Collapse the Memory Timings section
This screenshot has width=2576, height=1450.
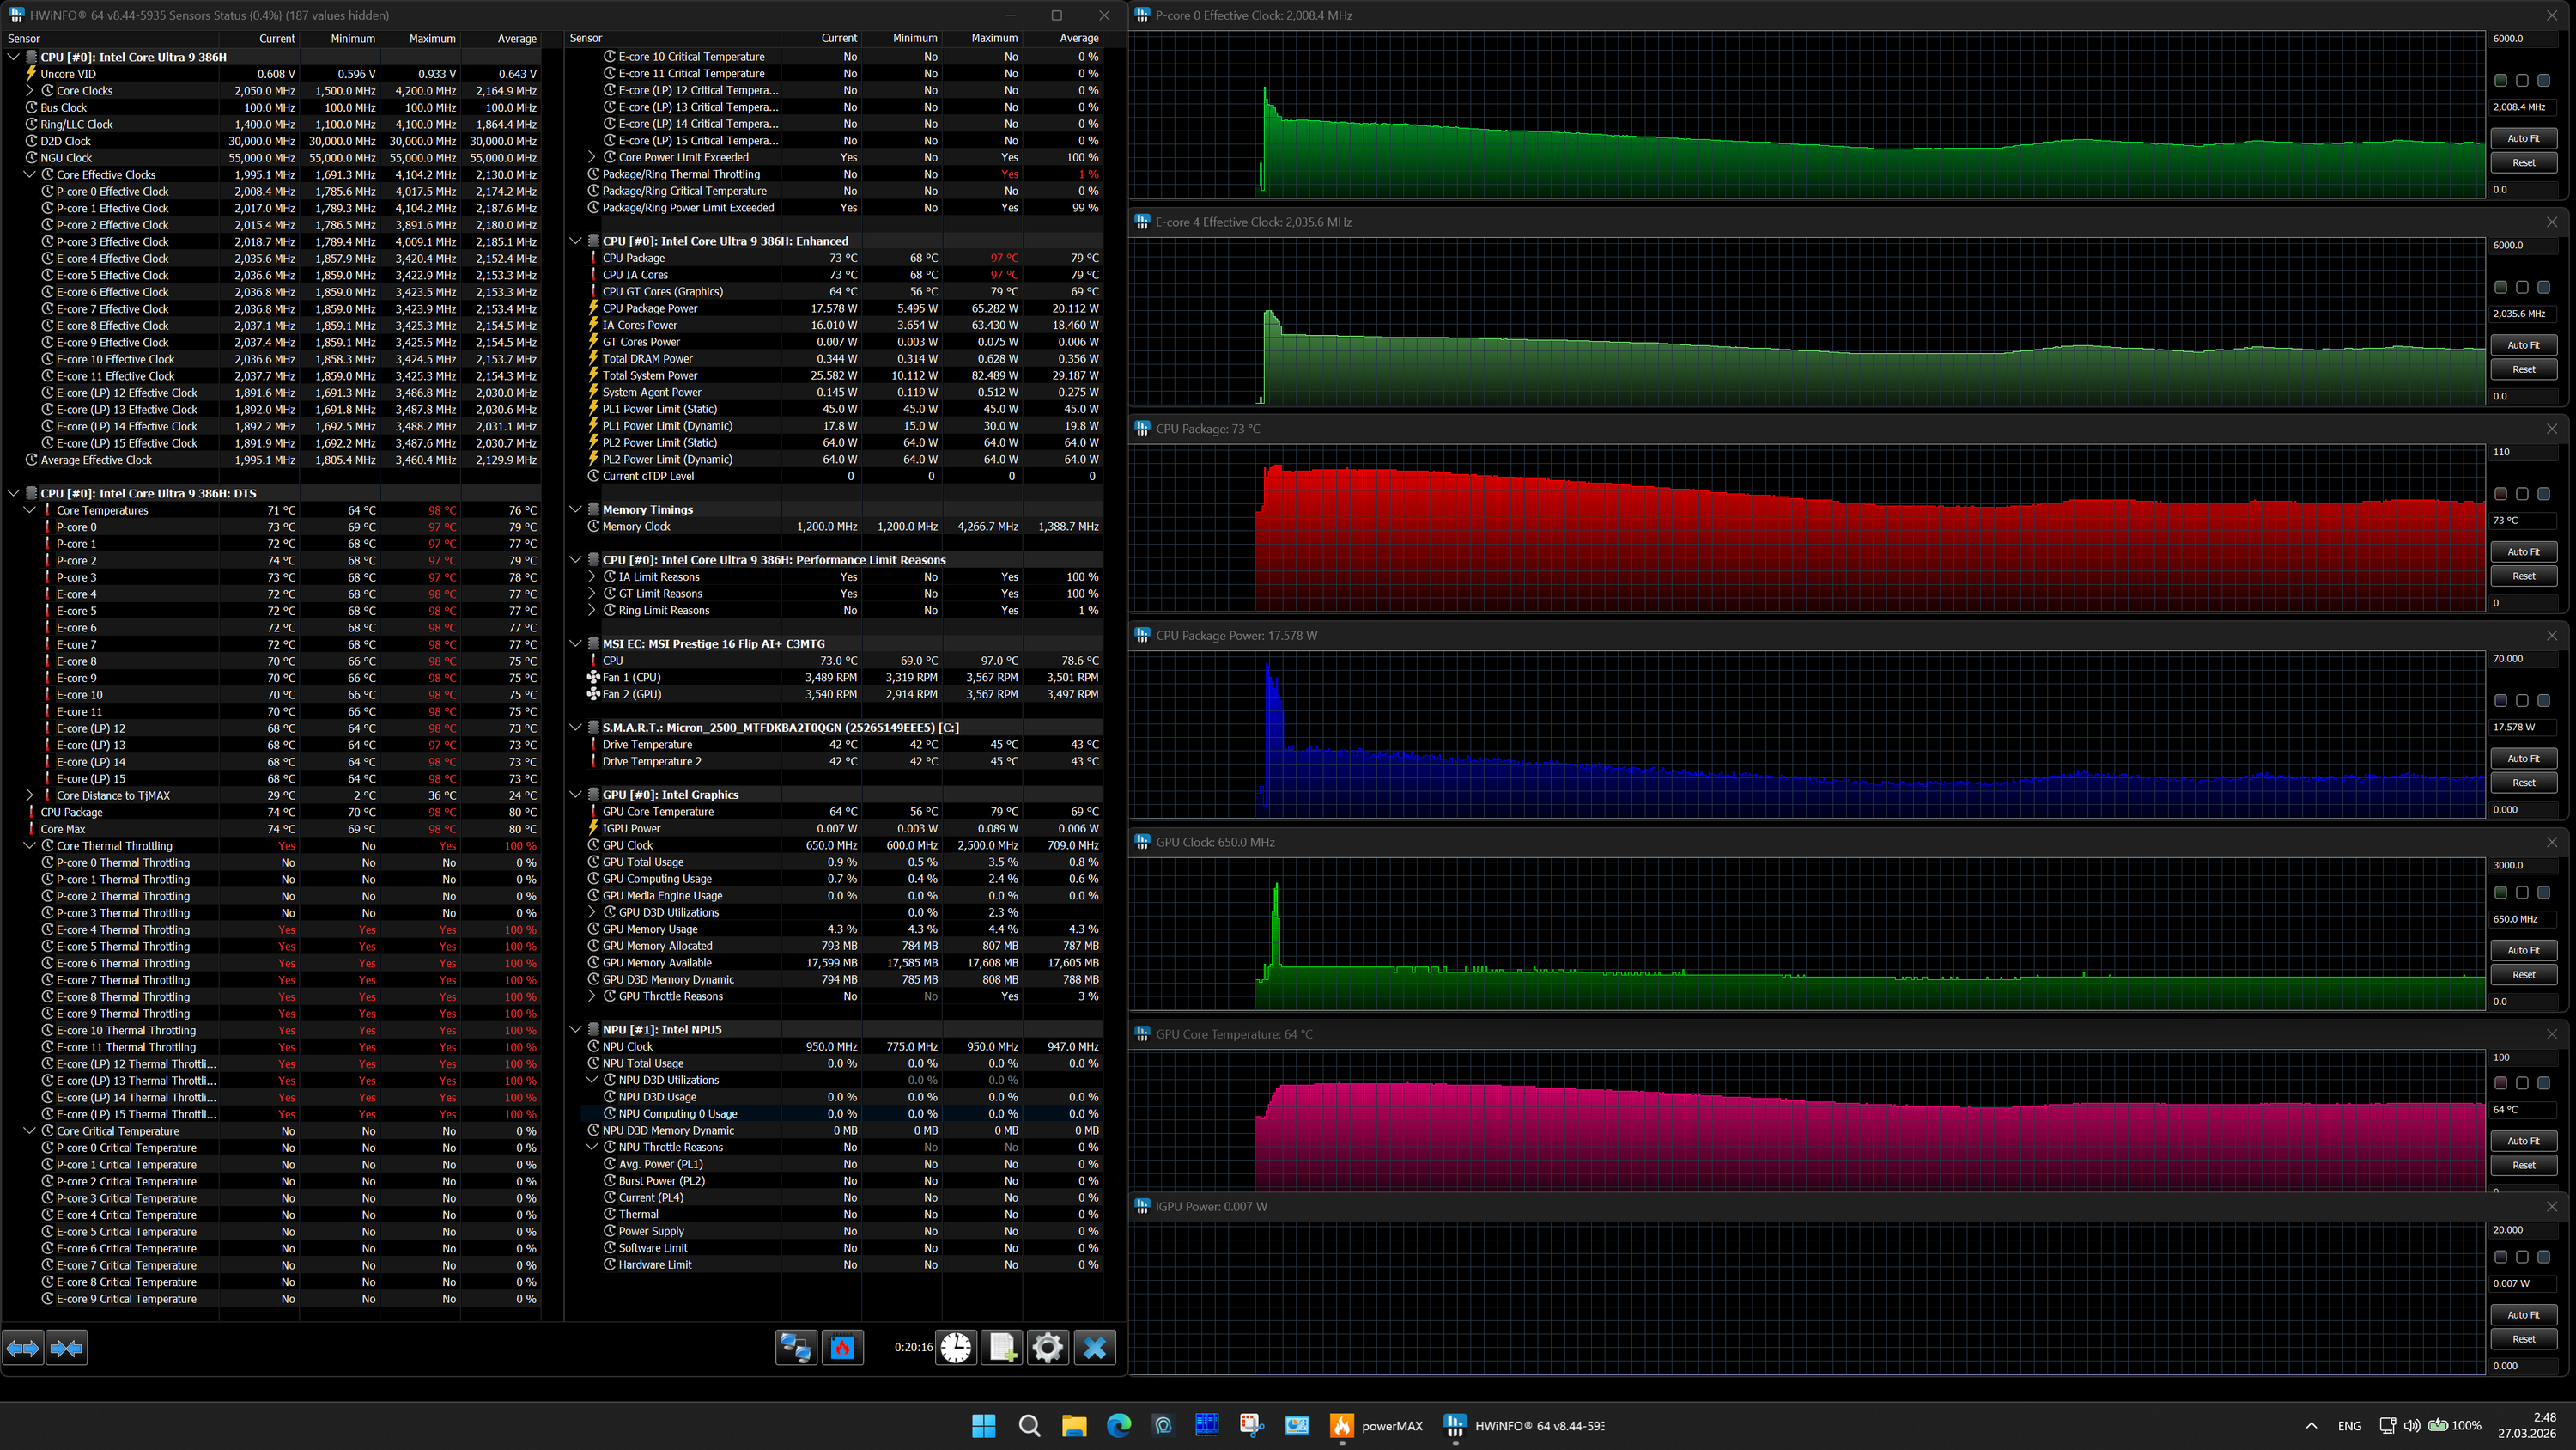point(576,509)
